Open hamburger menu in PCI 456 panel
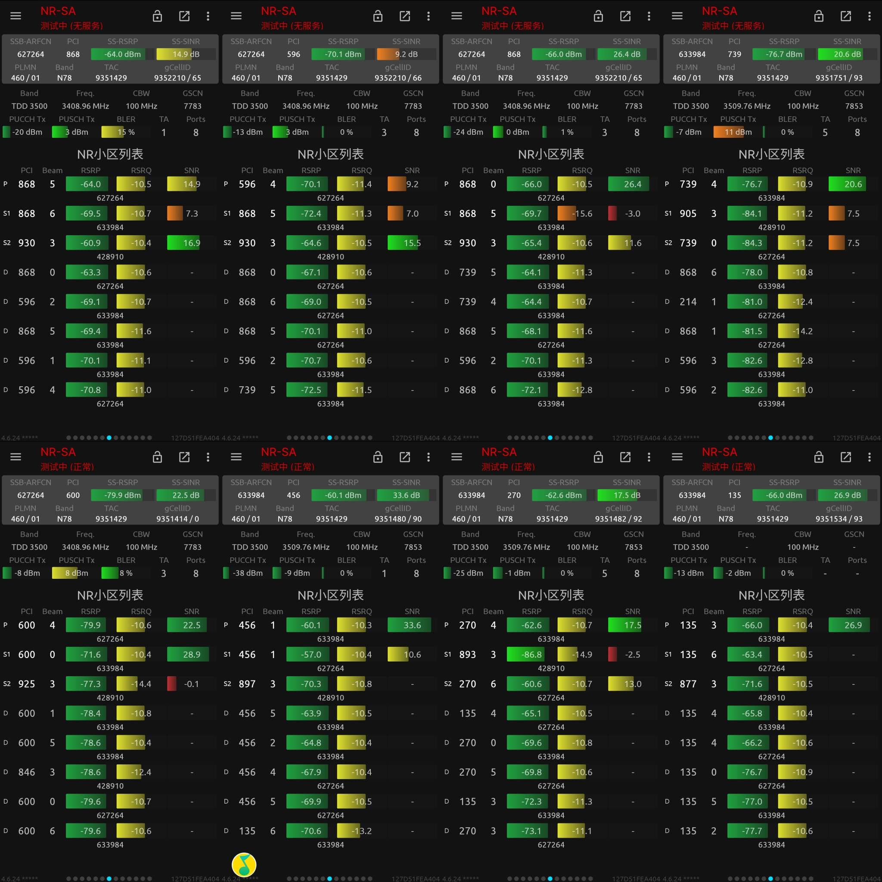Image resolution: width=882 pixels, height=882 pixels. pos(236,457)
